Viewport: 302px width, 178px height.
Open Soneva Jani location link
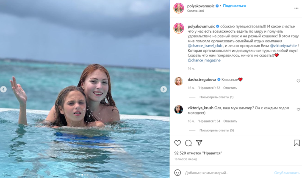195,11
